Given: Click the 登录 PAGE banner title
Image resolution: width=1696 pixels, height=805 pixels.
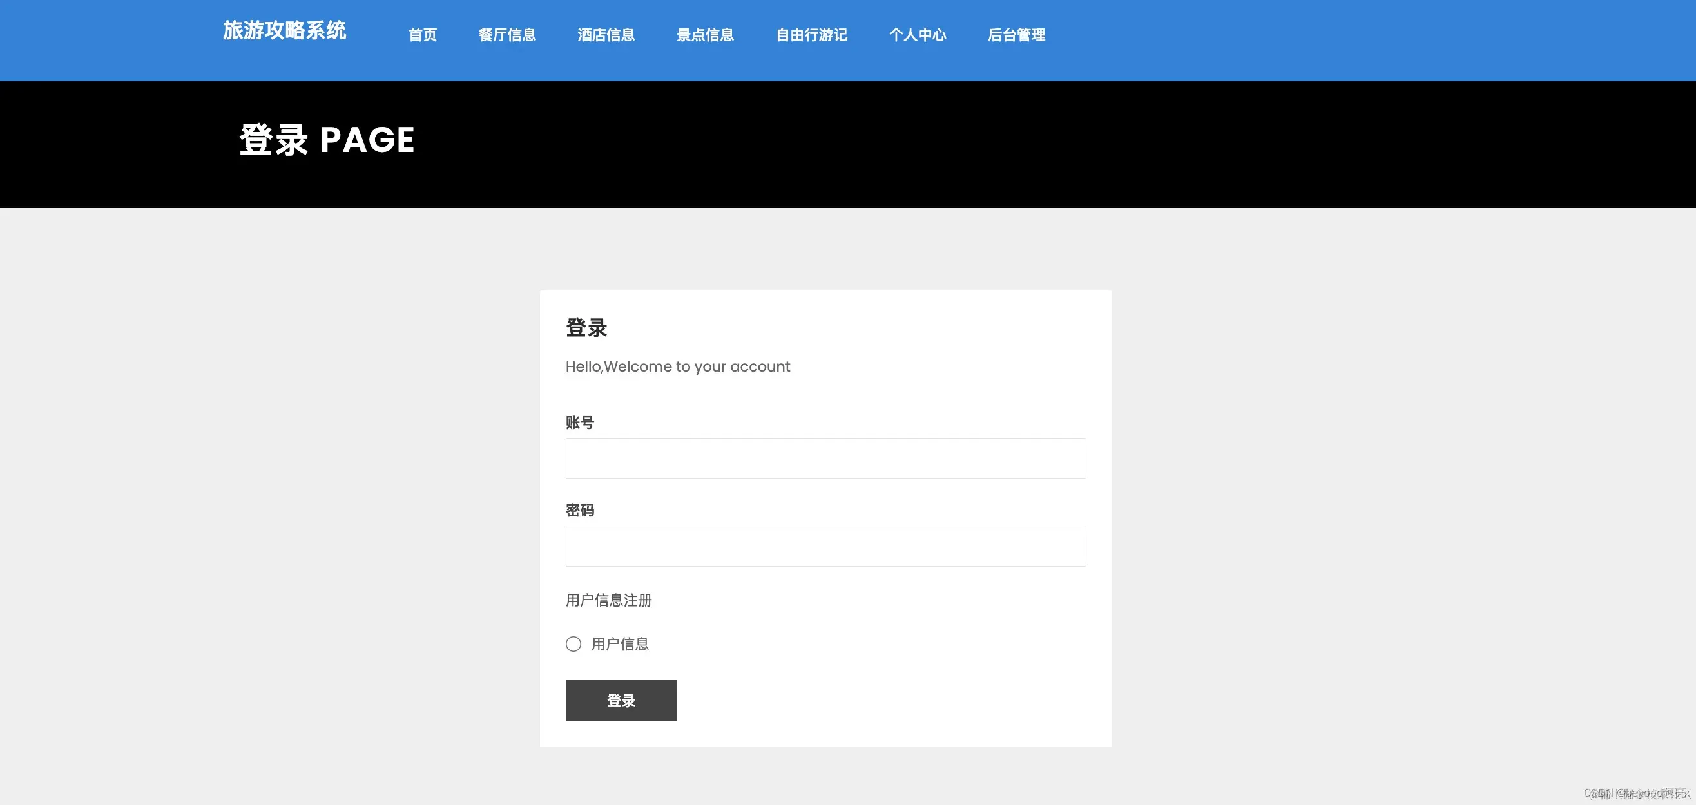Looking at the screenshot, I should click(x=326, y=140).
